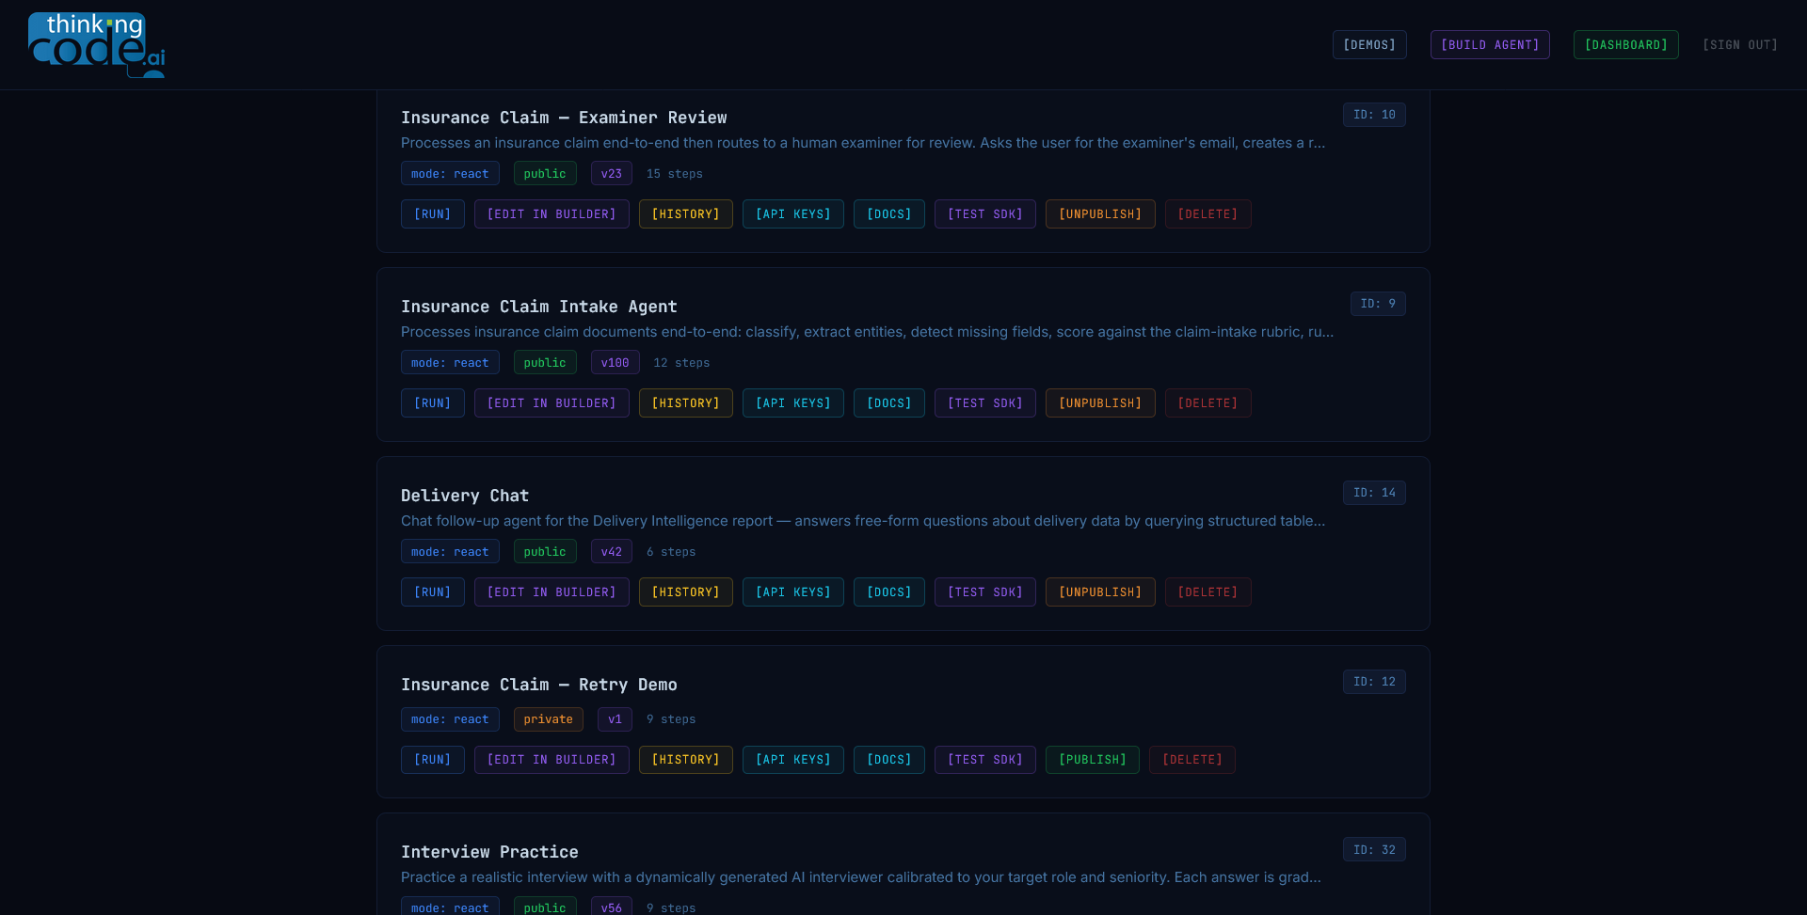Screen dimensions: 1807x915
Task: Click the 'ID: 10' badge
Action: (x=1374, y=115)
